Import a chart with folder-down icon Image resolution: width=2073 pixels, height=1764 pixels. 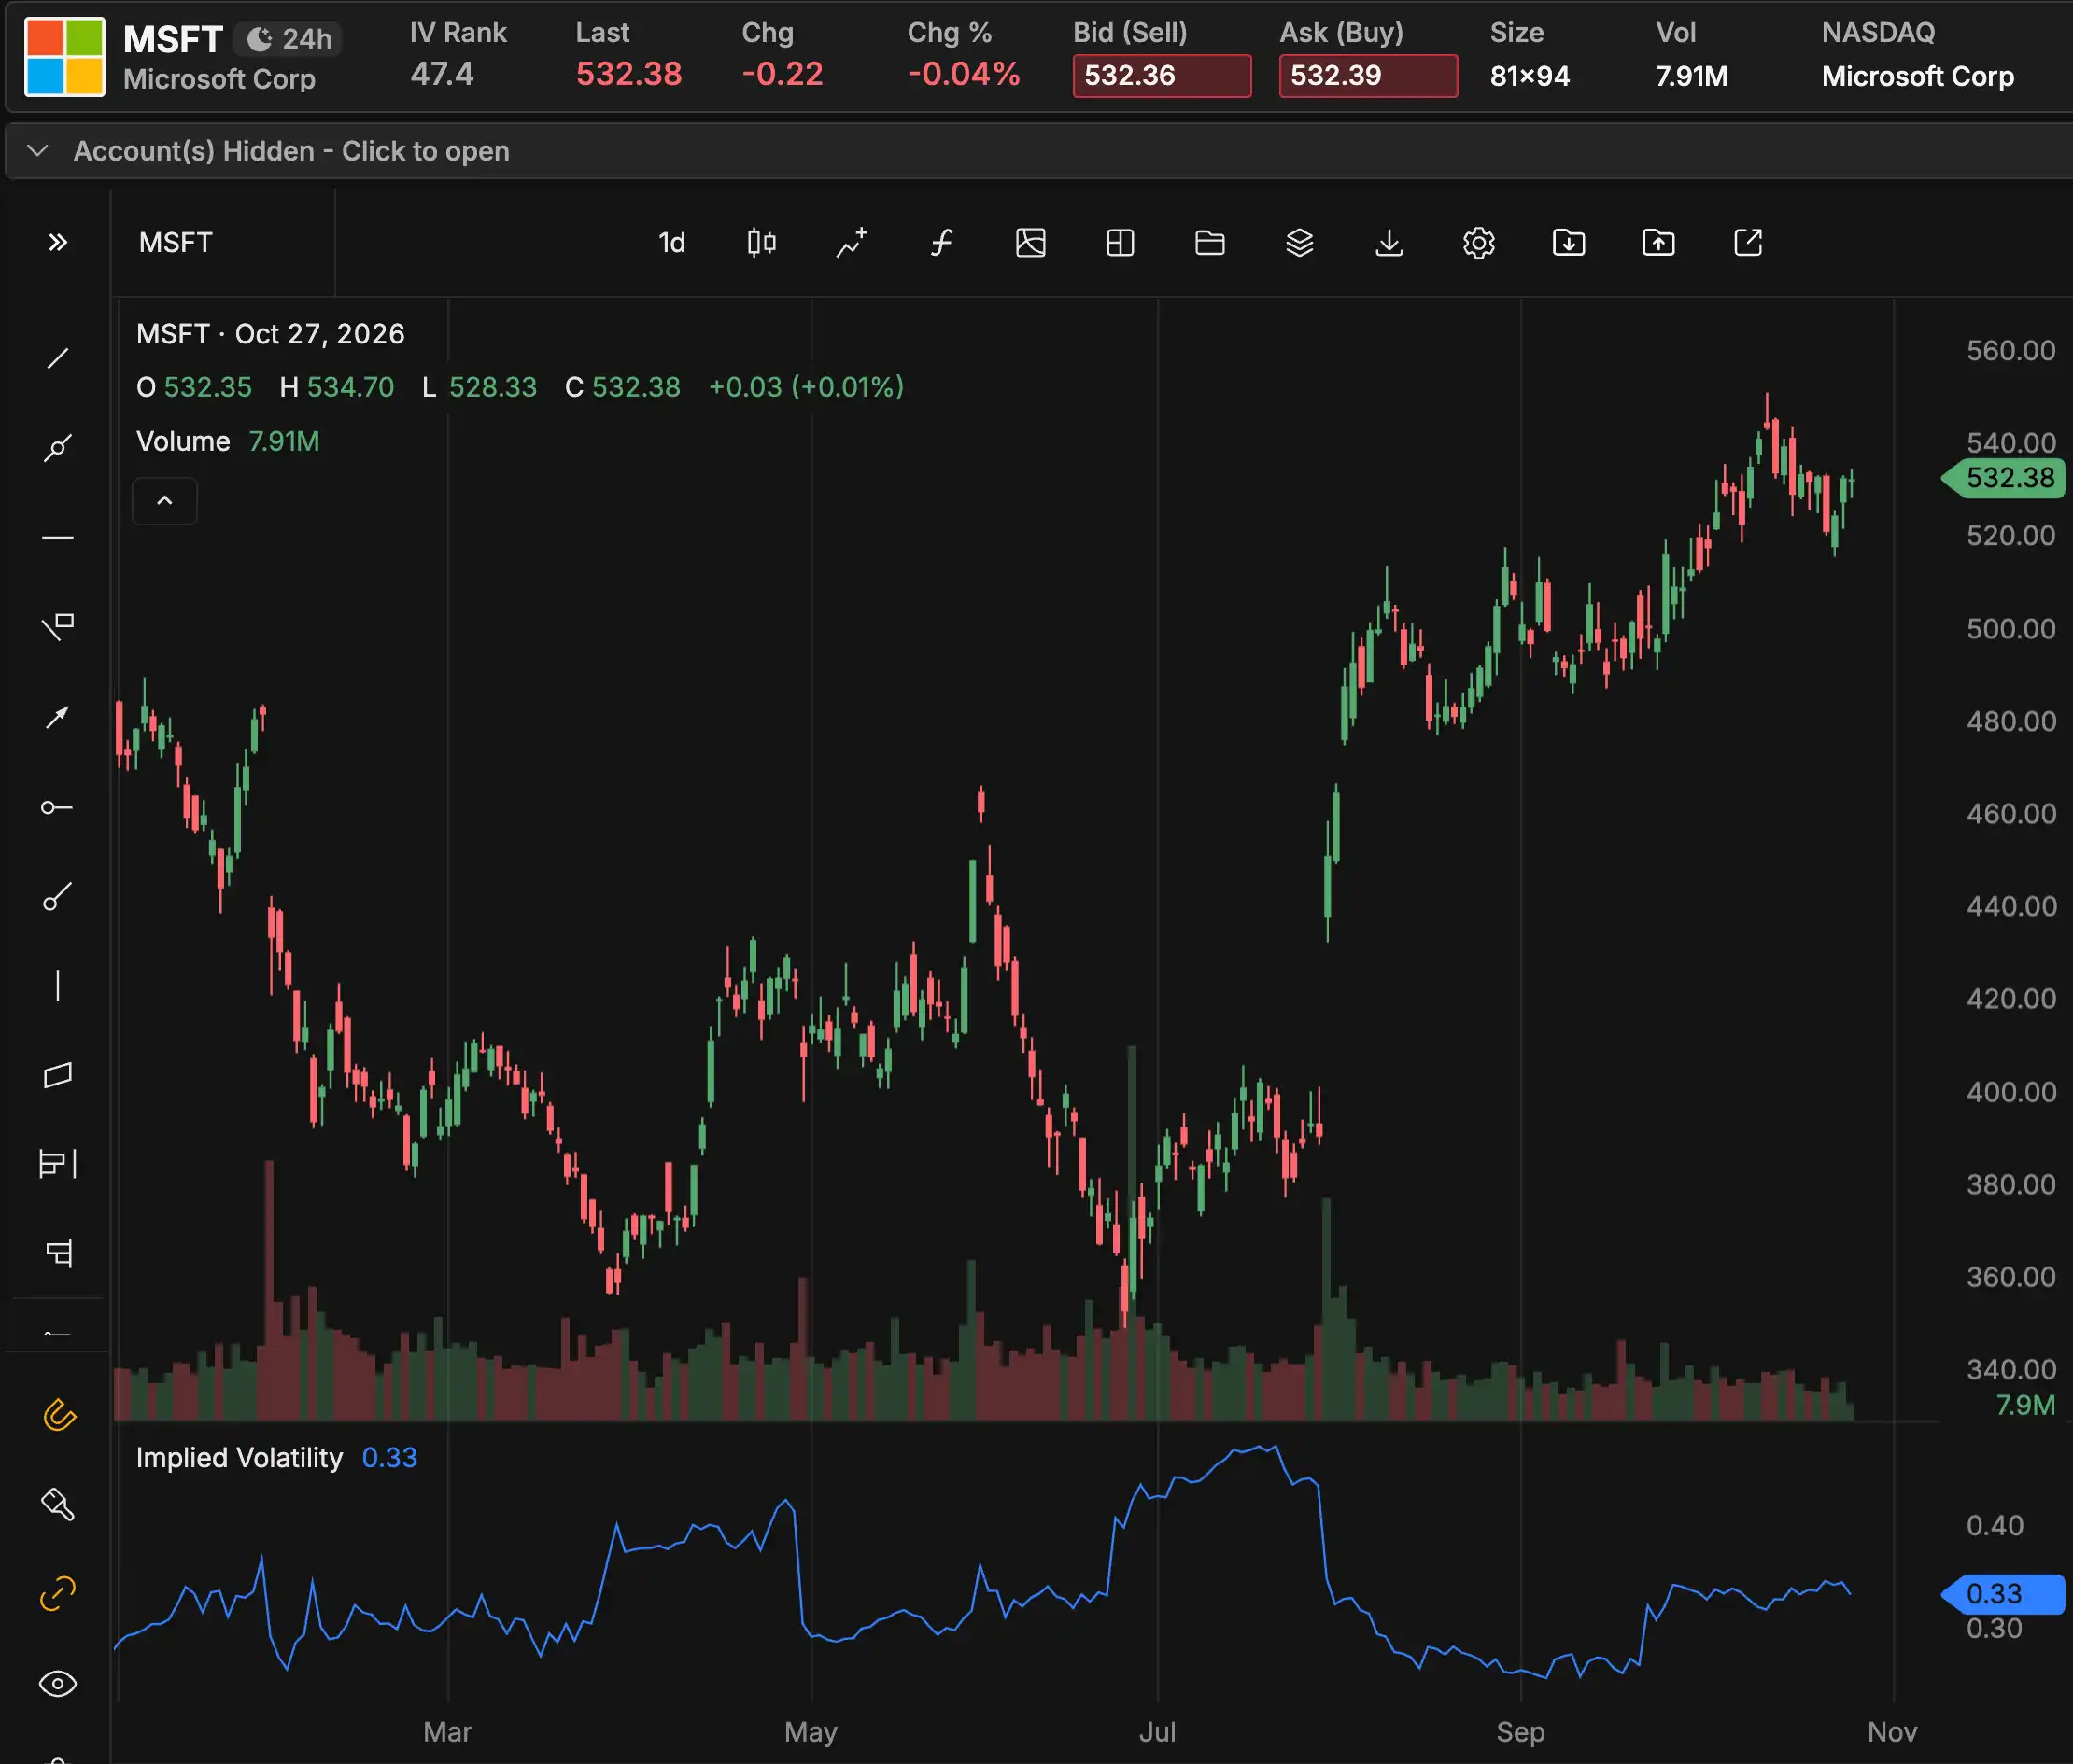[1569, 243]
